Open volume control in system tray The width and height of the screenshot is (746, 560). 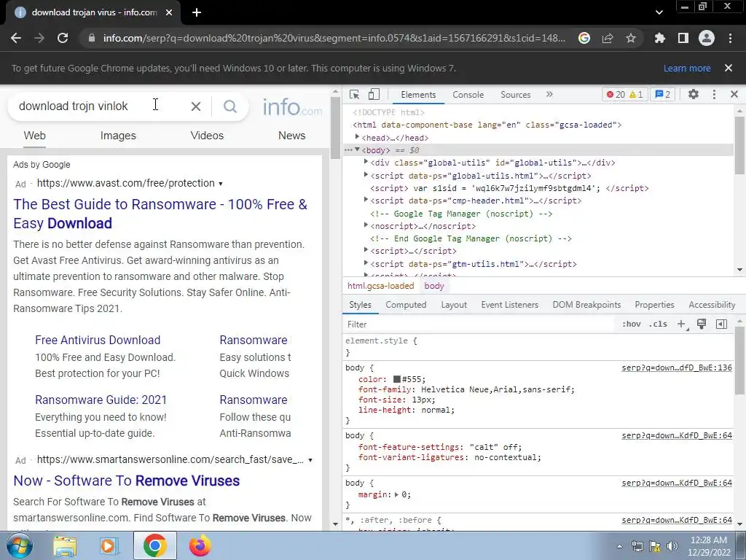click(672, 546)
